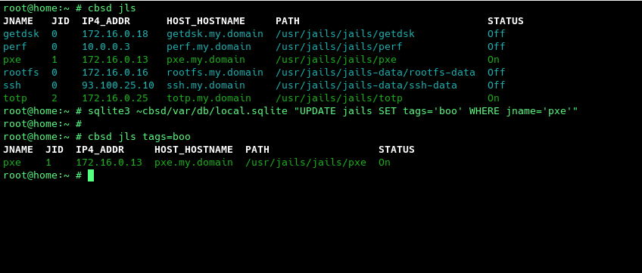Click the 'WHERE' keyword in the SQL statement
This screenshot has width=642, height=273.
pos(485,110)
